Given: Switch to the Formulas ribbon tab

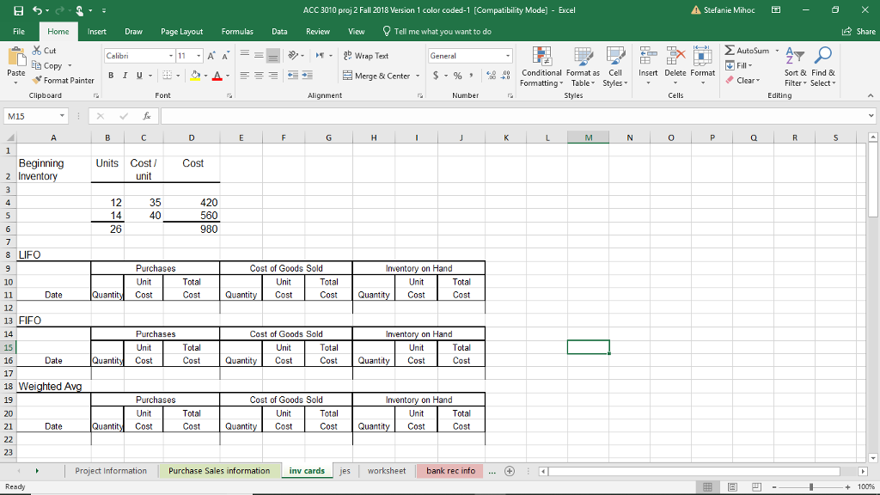Looking at the screenshot, I should pyautogui.click(x=237, y=31).
